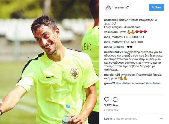This screenshot has height=124, width=169.
Task: Open greve21 commenter profile
Action: click(110, 83)
